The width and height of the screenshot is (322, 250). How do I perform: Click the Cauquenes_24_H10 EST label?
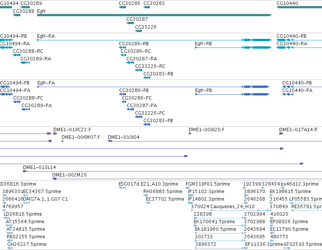tap(232, 207)
